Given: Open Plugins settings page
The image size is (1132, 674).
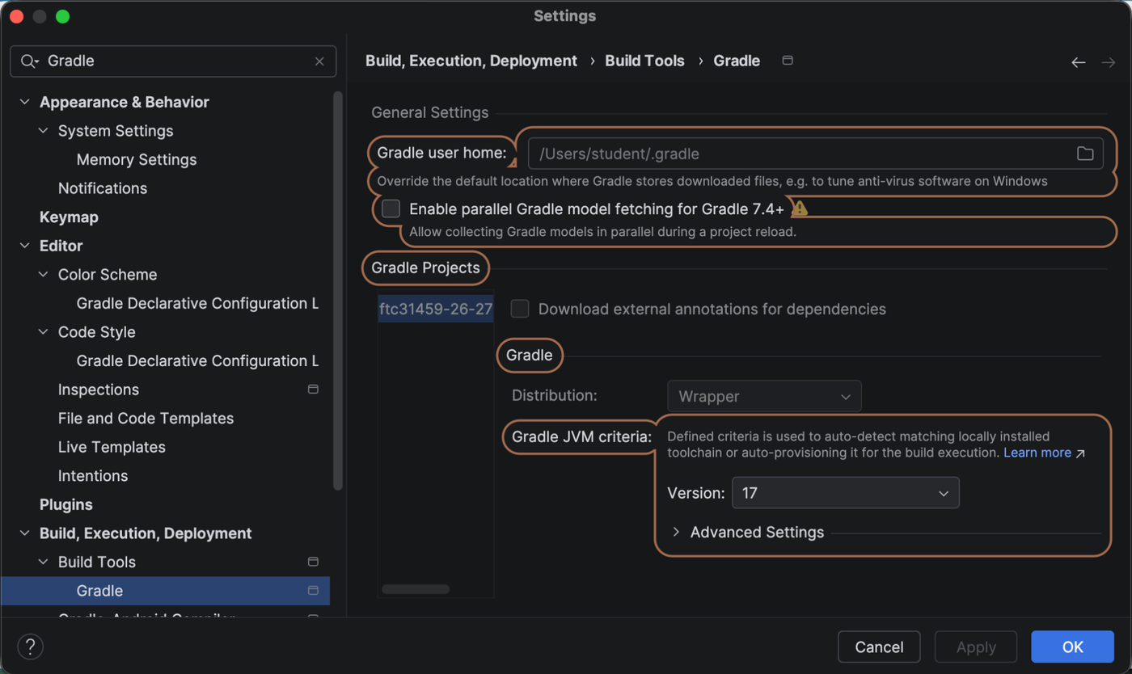Looking at the screenshot, I should (x=66, y=504).
